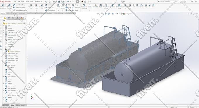The width and height of the screenshot is (199, 108).
Task: Open the PropertyManager panel tab
Action: pos(9,18)
